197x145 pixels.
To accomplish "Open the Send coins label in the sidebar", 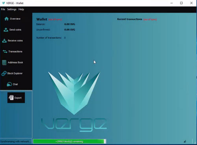I will pos(15,30).
